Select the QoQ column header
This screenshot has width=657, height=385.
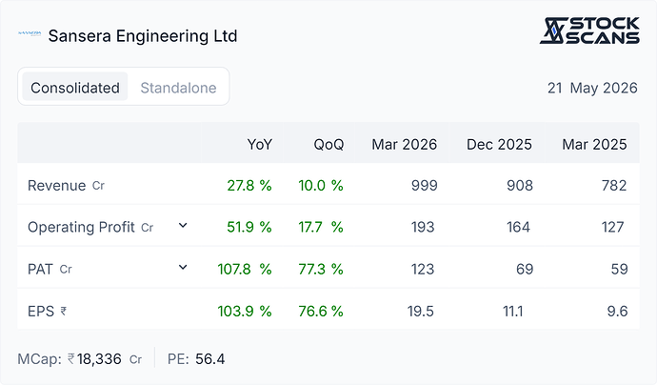tap(328, 144)
